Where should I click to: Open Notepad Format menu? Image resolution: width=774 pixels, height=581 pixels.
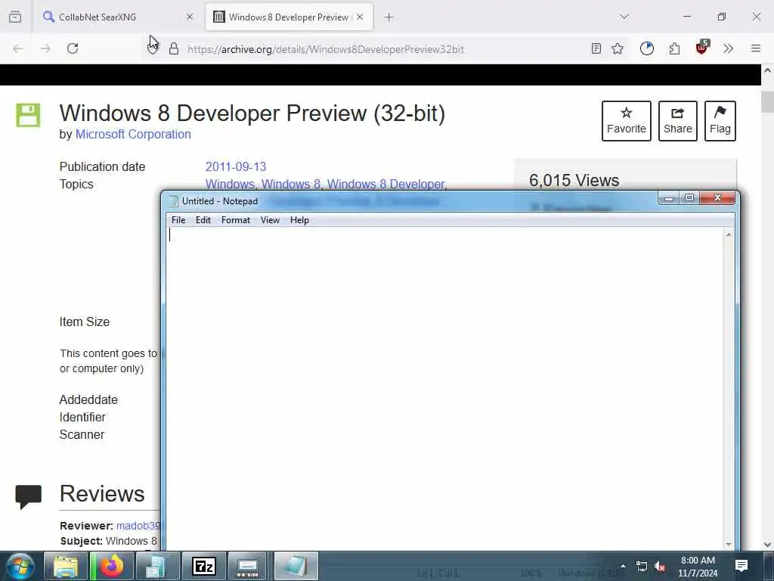[x=236, y=220]
